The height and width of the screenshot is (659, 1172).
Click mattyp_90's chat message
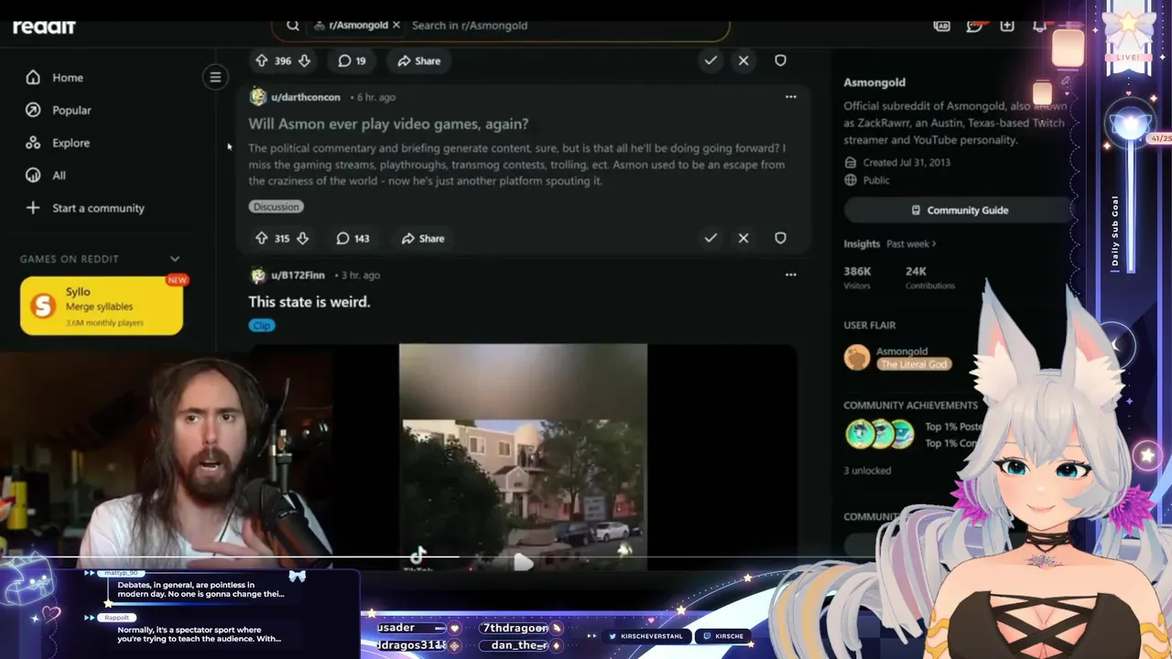201,589
